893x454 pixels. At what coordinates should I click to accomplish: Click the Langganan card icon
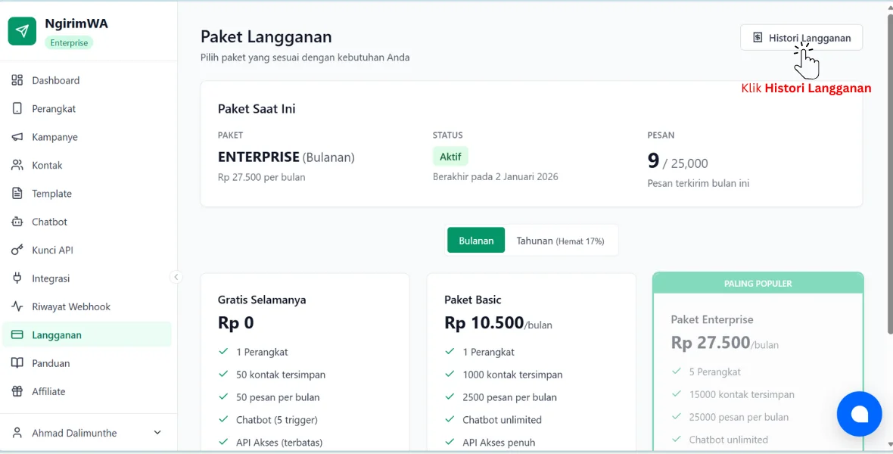[17, 335]
